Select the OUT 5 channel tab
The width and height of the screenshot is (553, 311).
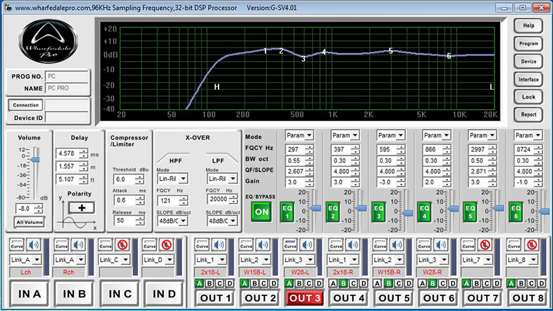pyautogui.click(x=390, y=298)
